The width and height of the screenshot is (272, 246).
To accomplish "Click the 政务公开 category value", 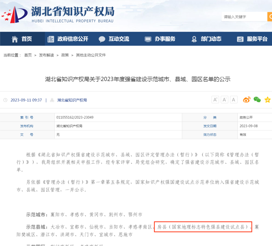I will [x=246, y=117].
